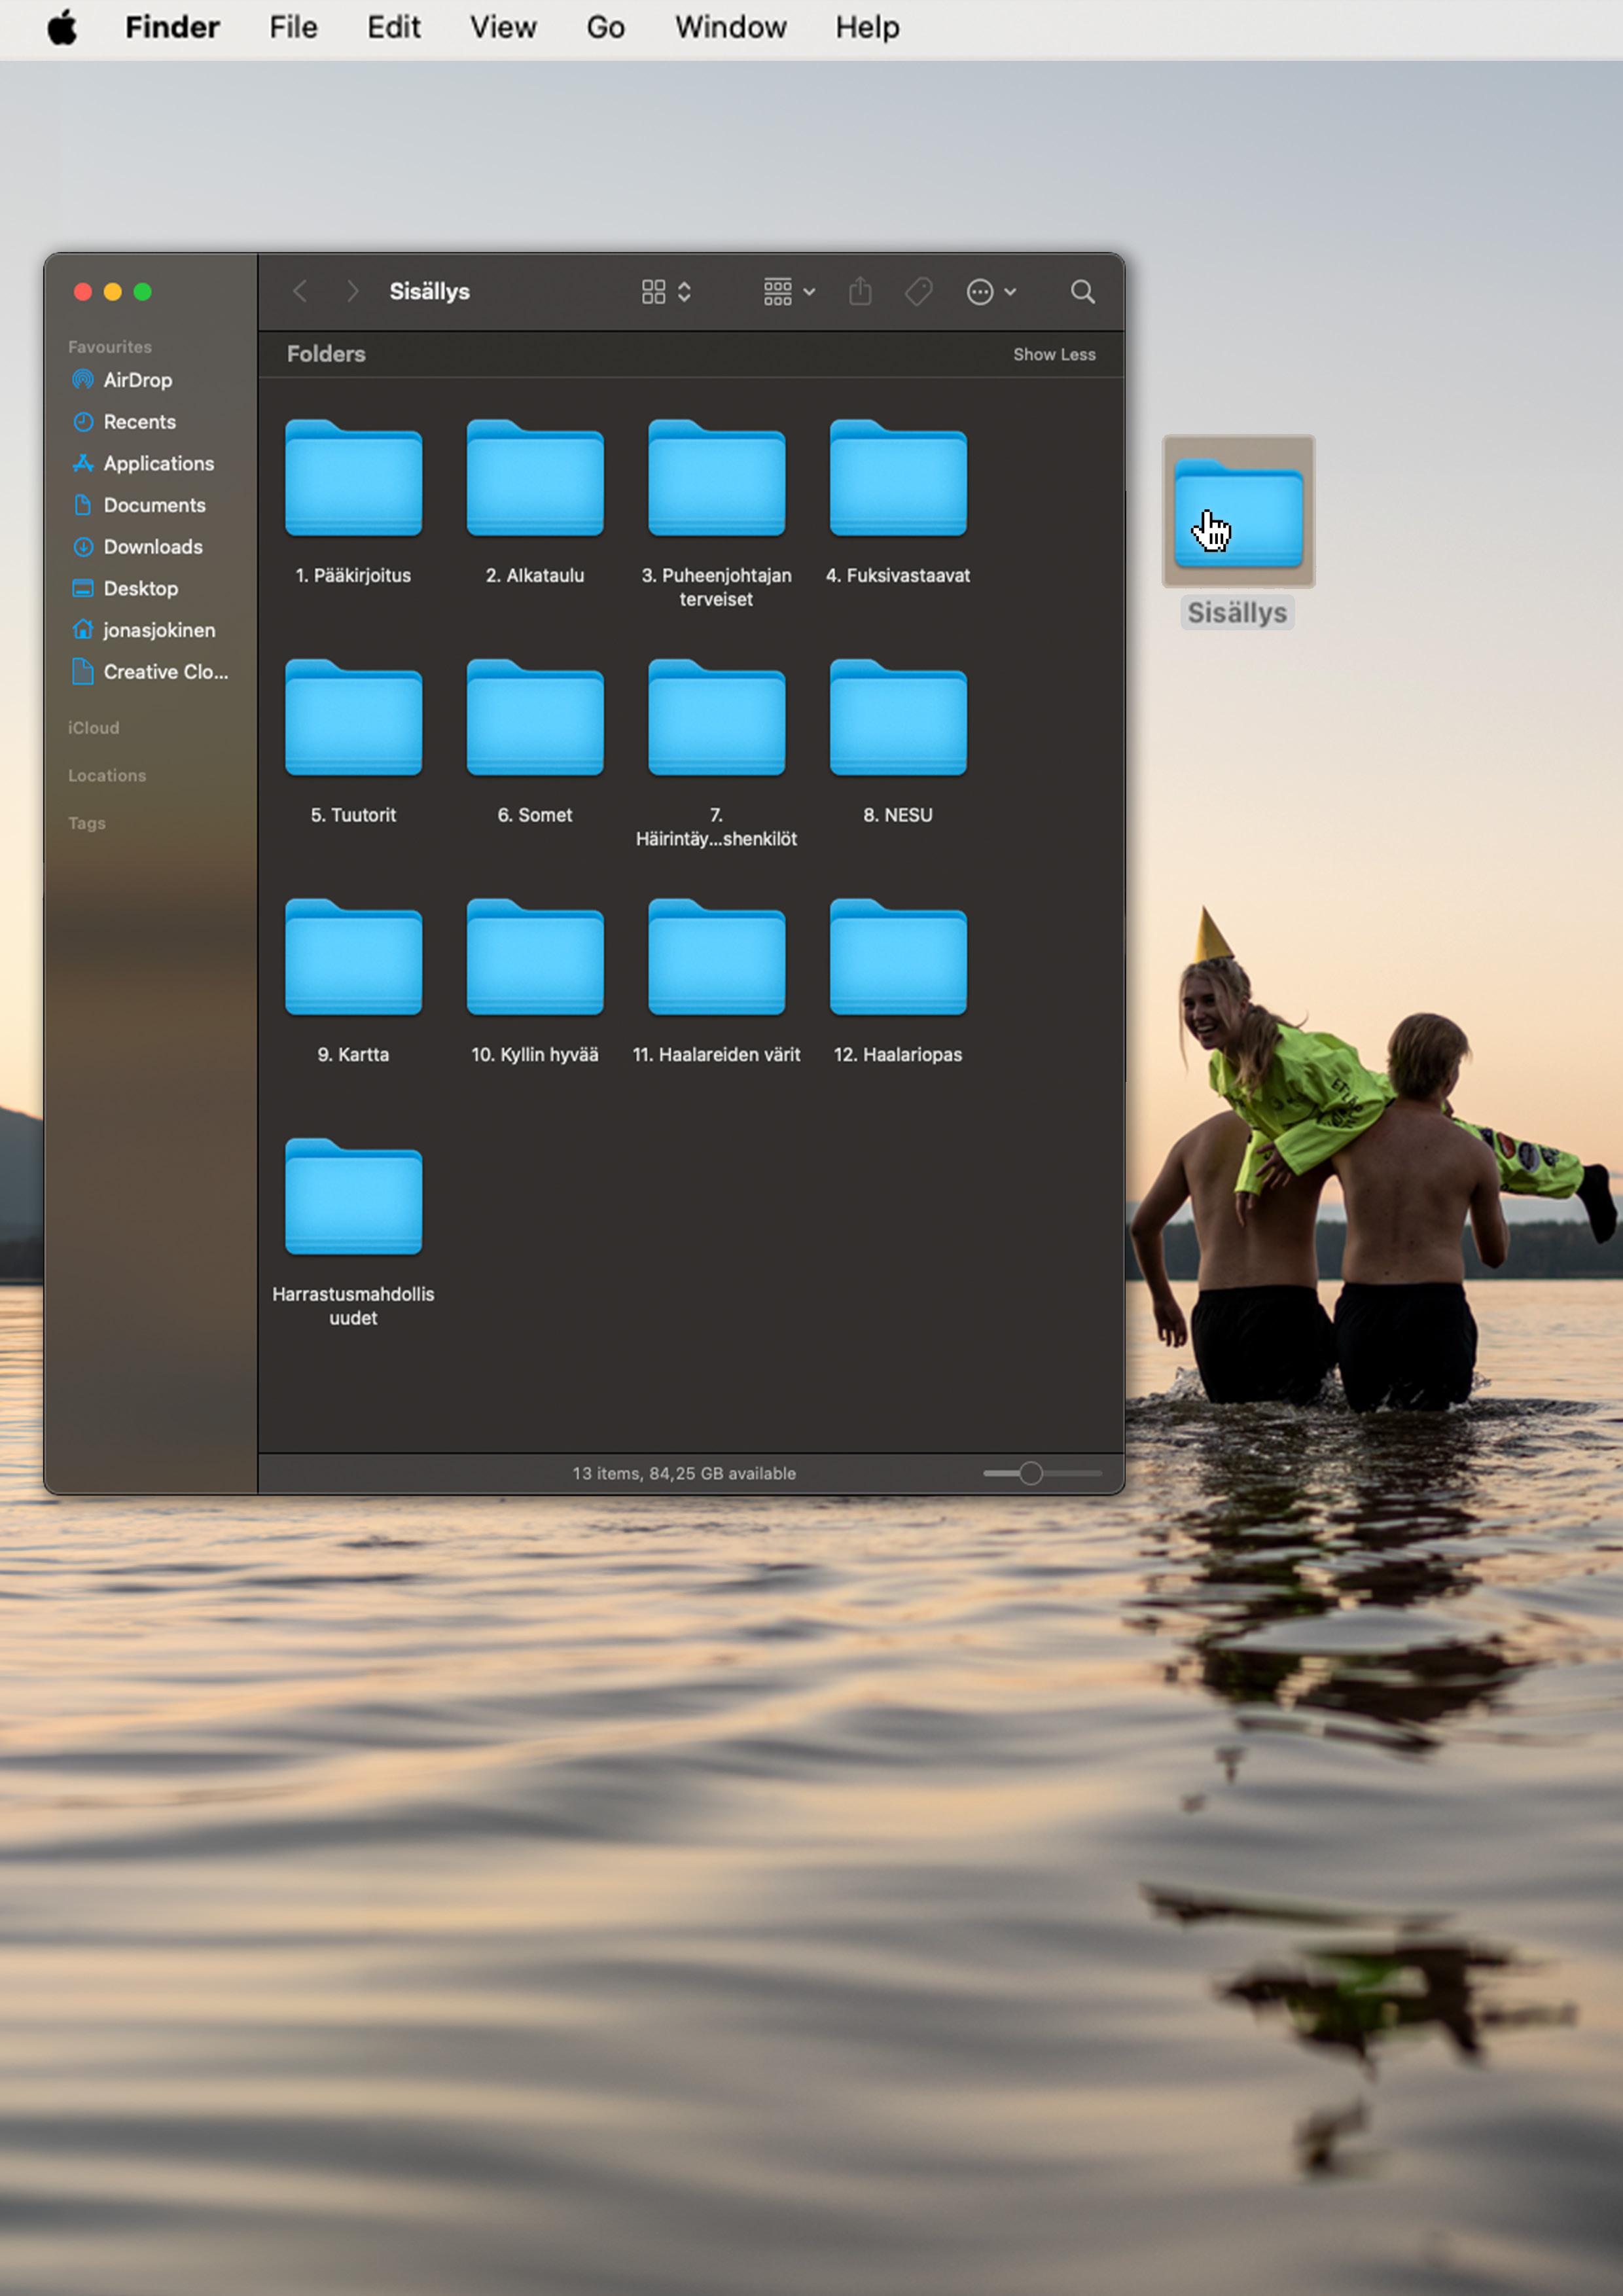1623x2296 pixels.
Task: Open the View menu
Action: (503, 28)
